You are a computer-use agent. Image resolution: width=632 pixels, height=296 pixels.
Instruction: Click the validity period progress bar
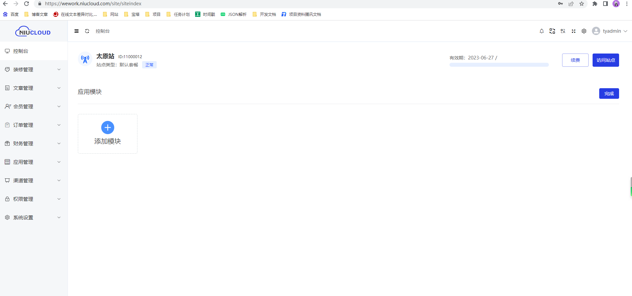499,65
